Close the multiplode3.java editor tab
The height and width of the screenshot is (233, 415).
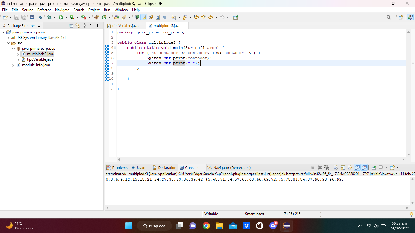coord(184,26)
